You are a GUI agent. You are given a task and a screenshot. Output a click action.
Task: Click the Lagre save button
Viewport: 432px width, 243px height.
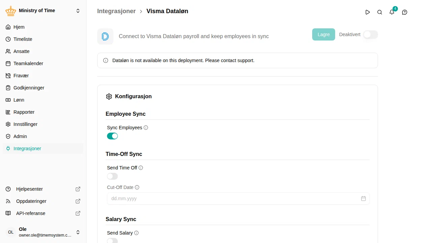324,34
